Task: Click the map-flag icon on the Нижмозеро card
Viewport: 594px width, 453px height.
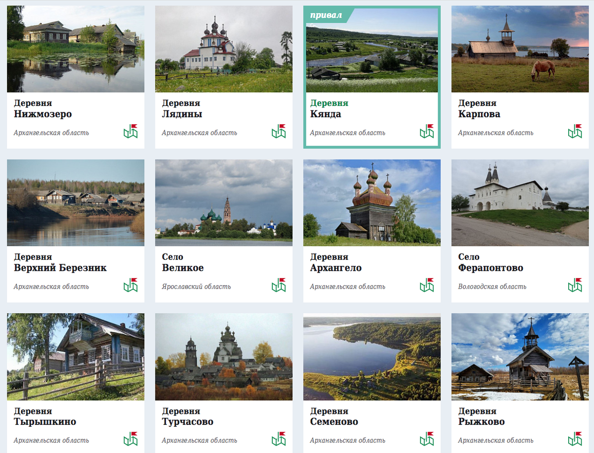Action: [131, 131]
